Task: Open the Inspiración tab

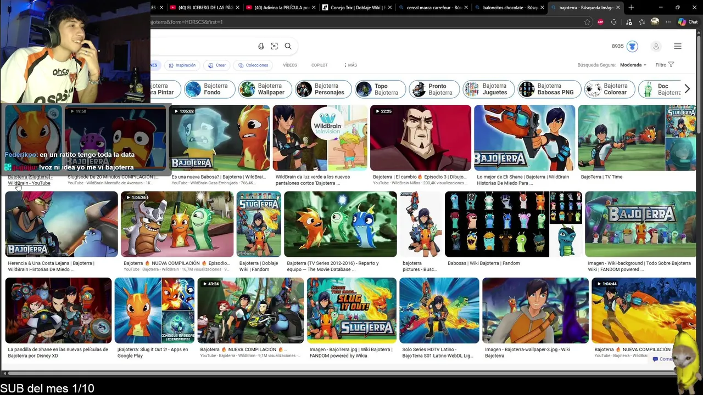Action: click(182, 65)
